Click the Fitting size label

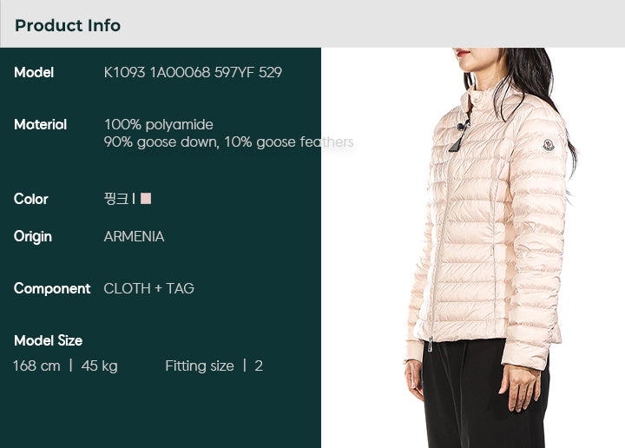coord(200,366)
